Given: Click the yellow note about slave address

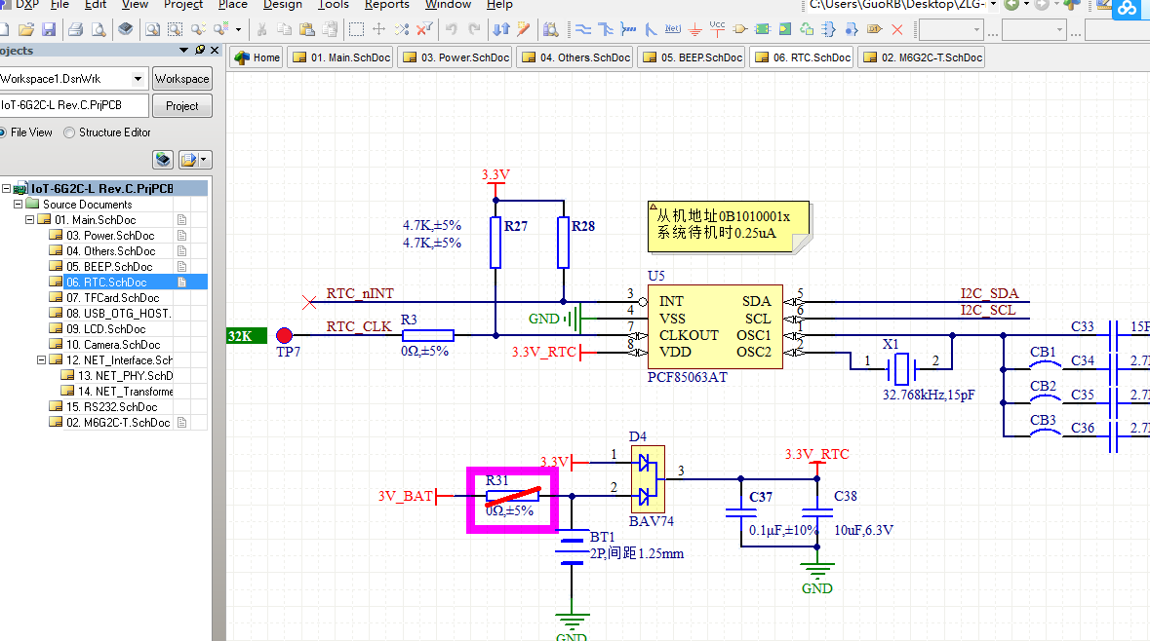Looking at the screenshot, I should pos(729,226).
